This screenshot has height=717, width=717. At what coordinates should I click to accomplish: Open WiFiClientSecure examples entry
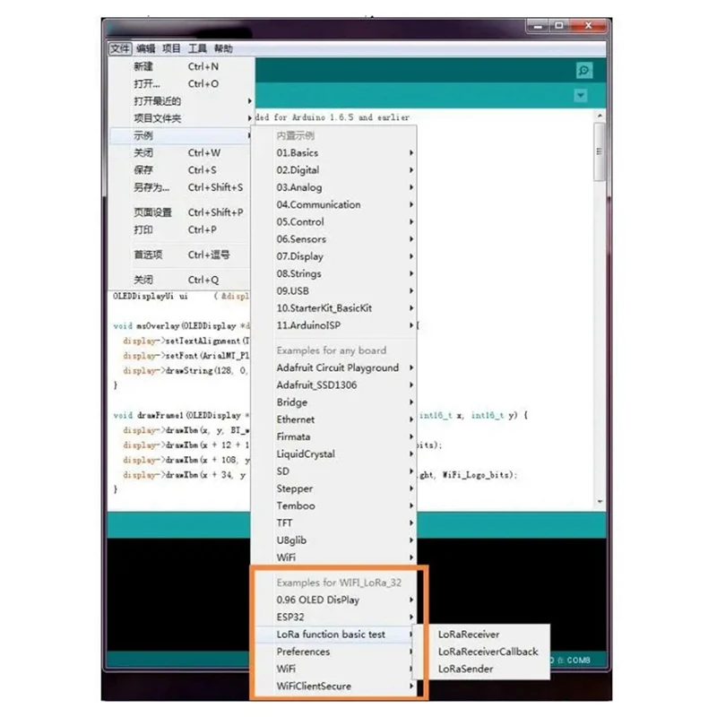[x=334, y=687]
